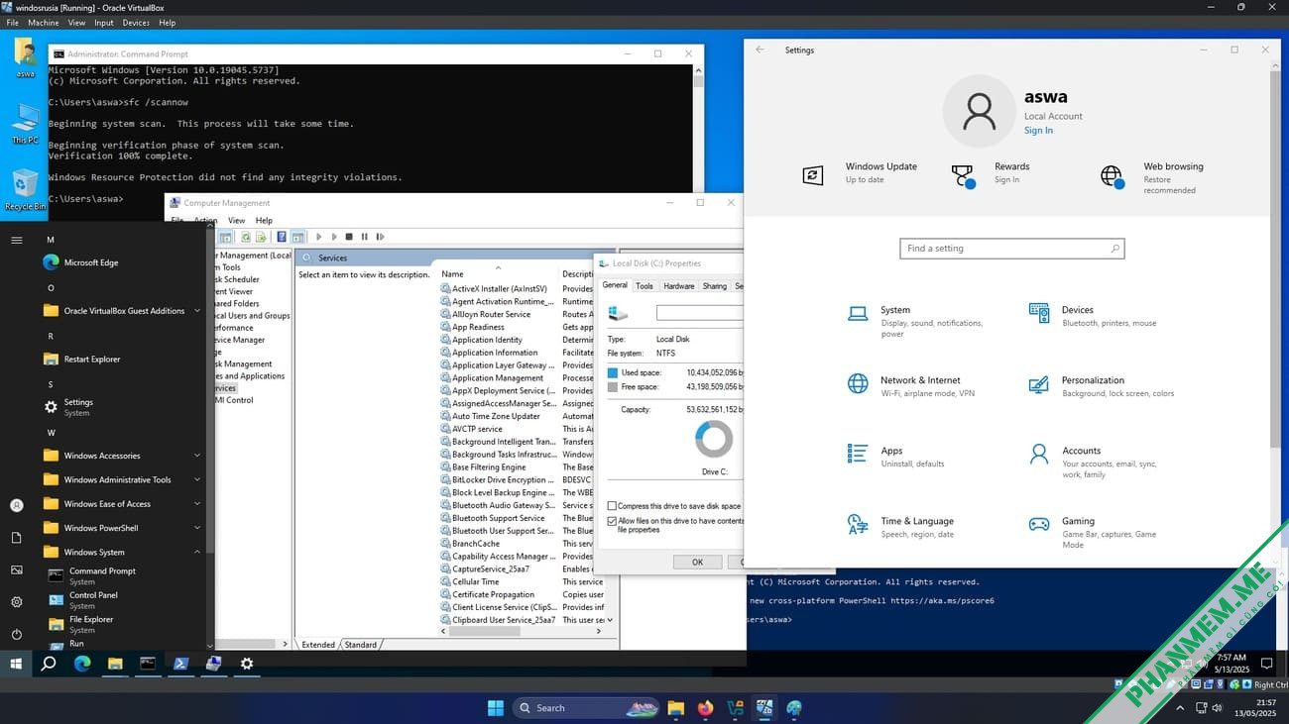
Task: Click the Firefox icon on the host taskbar
Action: click(x=705, y=708)
